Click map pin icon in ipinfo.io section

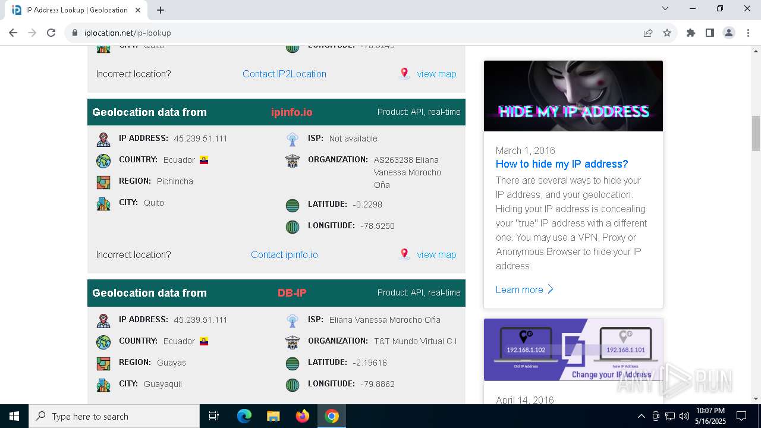click(404, 254)
